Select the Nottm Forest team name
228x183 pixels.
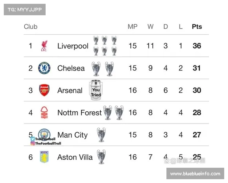[79, 112]
